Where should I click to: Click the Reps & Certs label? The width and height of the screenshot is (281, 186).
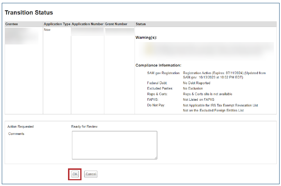coord(157,94)
